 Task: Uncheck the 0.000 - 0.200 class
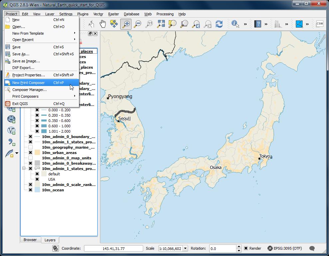37,110
